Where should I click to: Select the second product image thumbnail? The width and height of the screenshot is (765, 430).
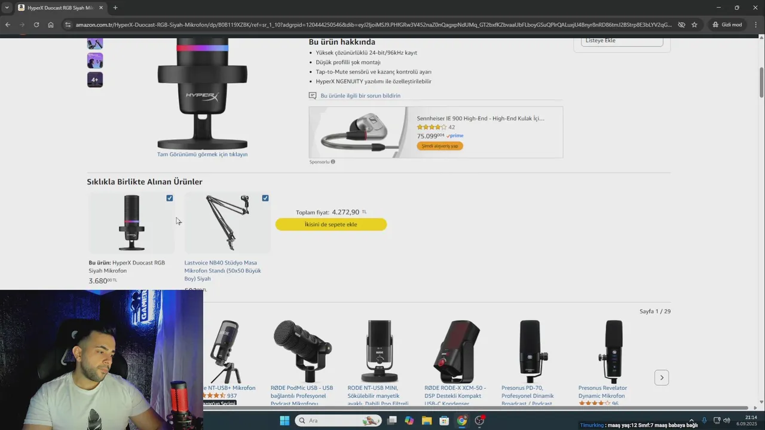pos(95,61)
